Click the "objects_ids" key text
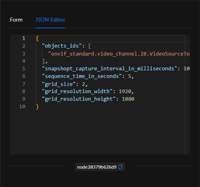Screen dimensions: 200x187 pos(62,46)
